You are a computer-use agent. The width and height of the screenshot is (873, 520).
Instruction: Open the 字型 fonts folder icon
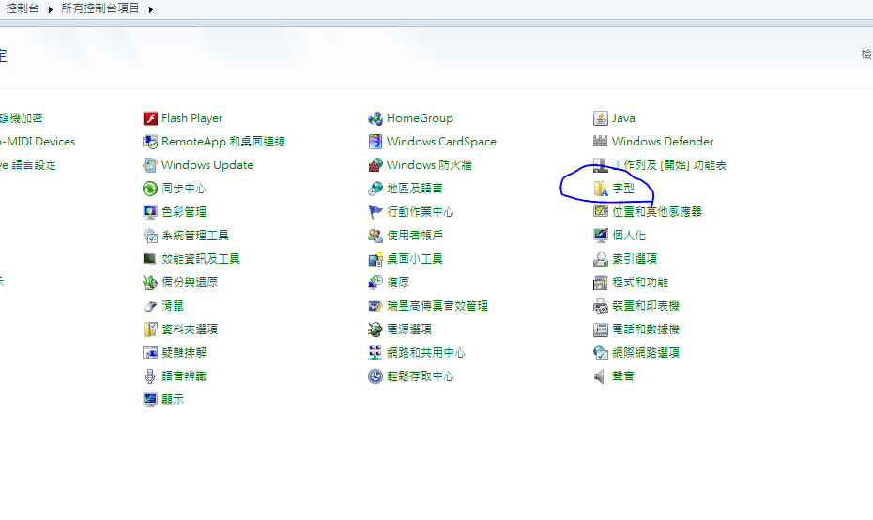coord(601,189)
